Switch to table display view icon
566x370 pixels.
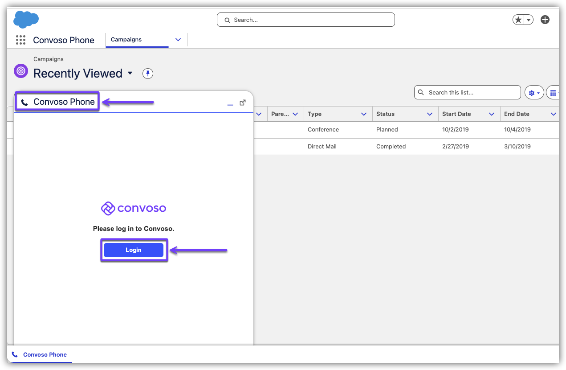coord(553,93)
